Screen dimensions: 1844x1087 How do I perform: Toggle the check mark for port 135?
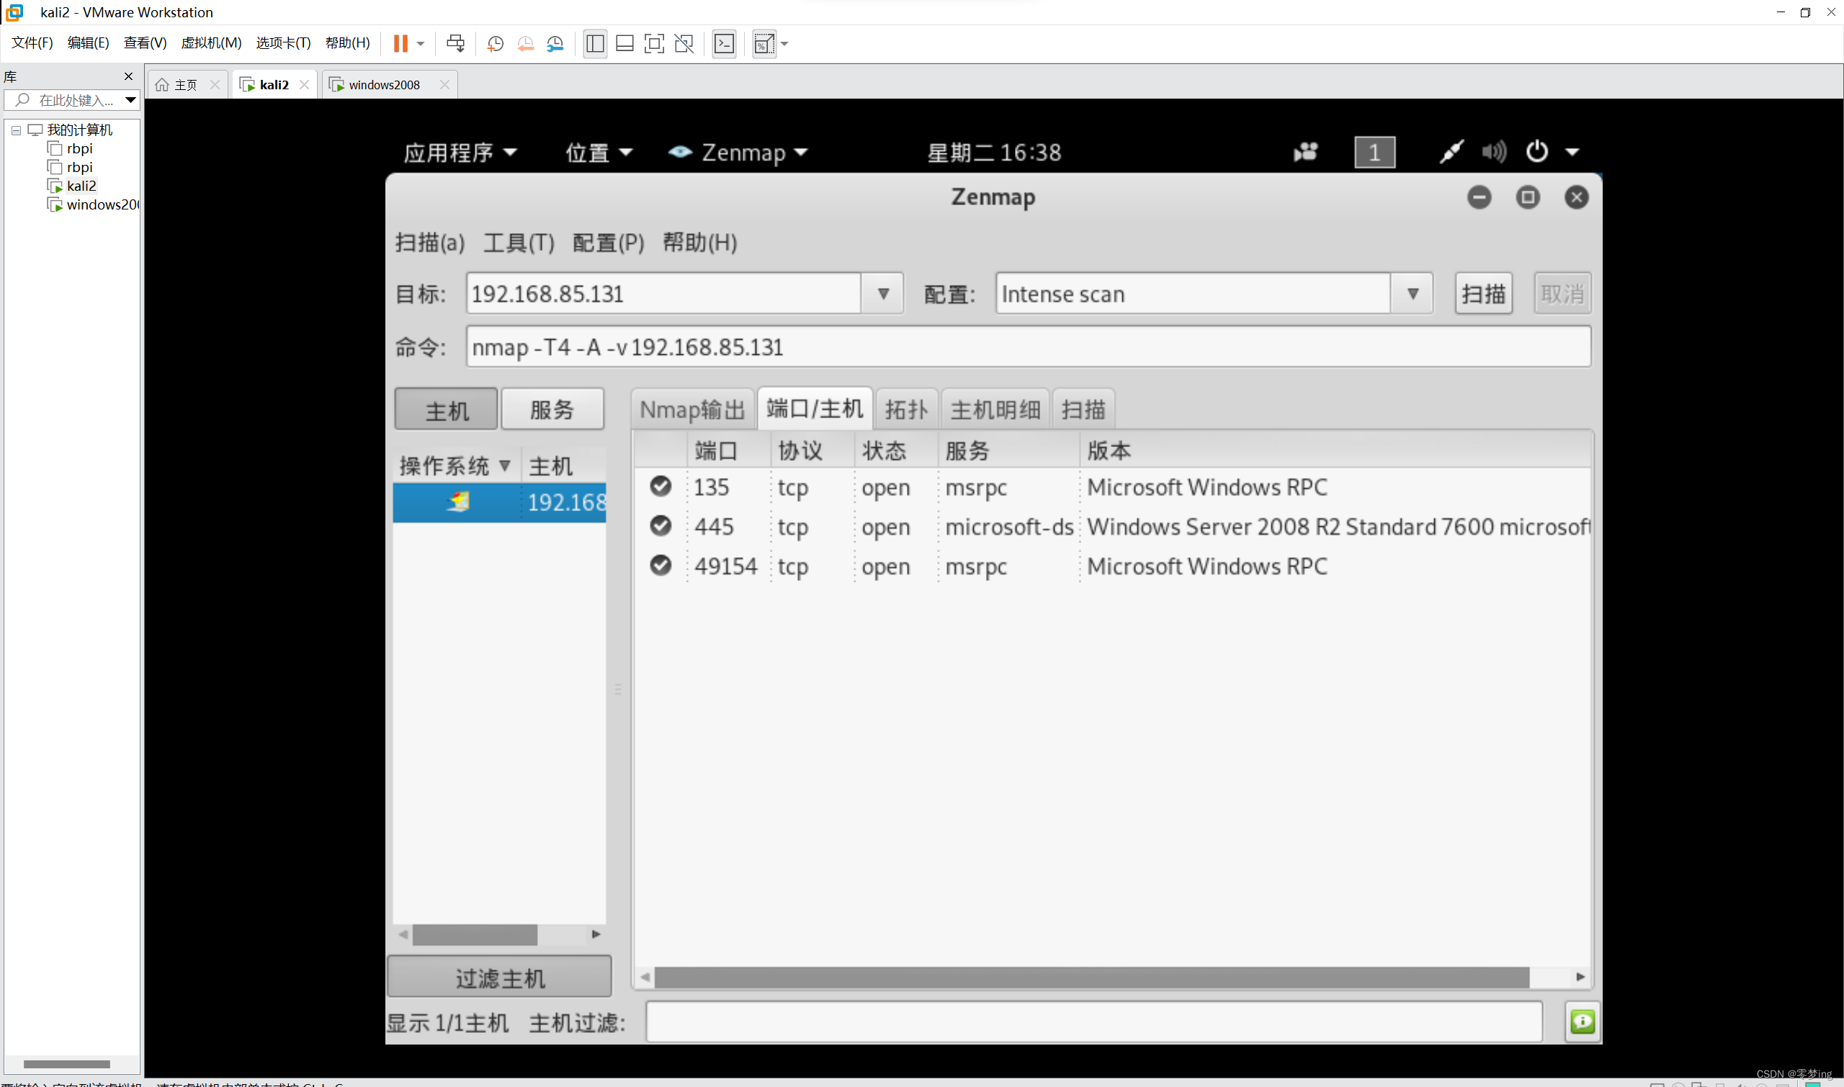pos(661,487)
